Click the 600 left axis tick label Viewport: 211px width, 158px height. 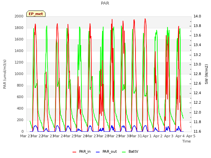(20, 97)
